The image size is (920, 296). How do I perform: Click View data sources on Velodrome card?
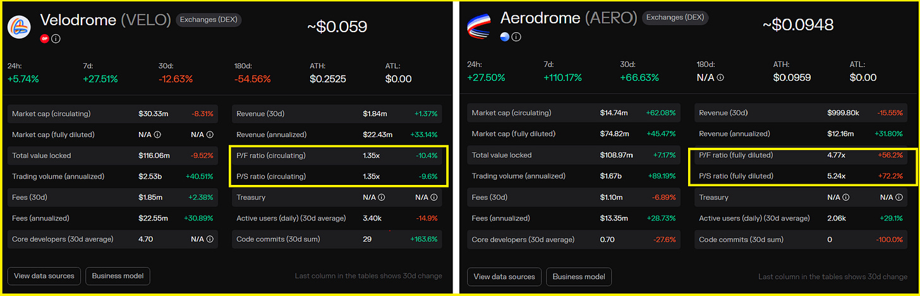click(x=44, y=276)
